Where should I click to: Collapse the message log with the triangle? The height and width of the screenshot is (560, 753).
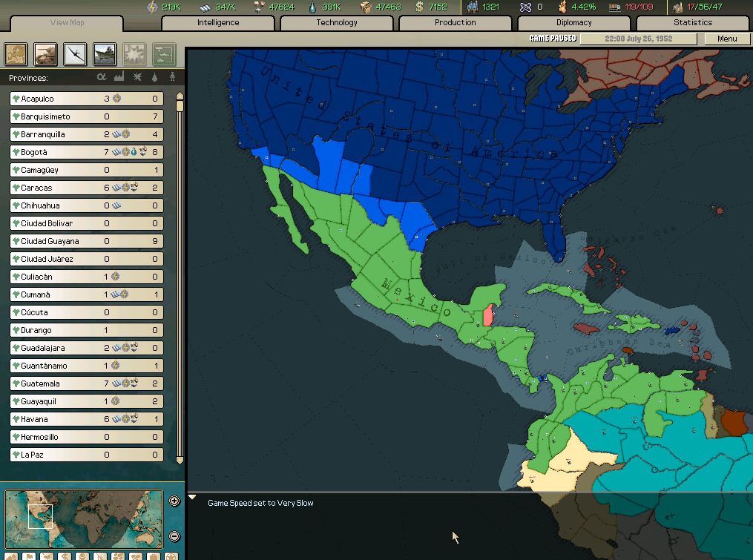(x=192, y=497)
